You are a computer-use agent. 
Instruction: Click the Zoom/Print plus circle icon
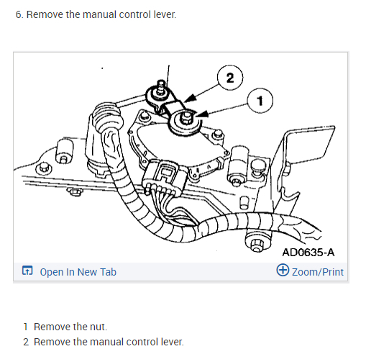coord(283,270)
